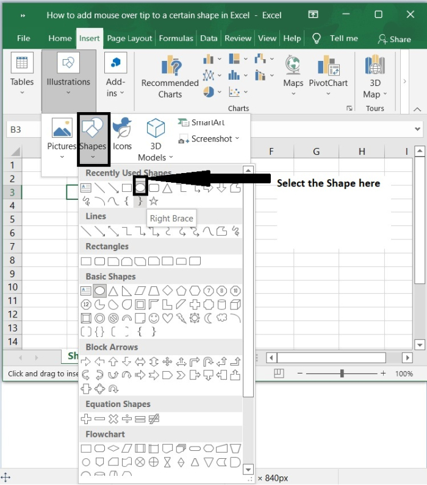This screenshot has width=427, height=485.
Task: Choose the Diamond in Basic Shapes
Action: pyautogui.click(x=168, y=291)
